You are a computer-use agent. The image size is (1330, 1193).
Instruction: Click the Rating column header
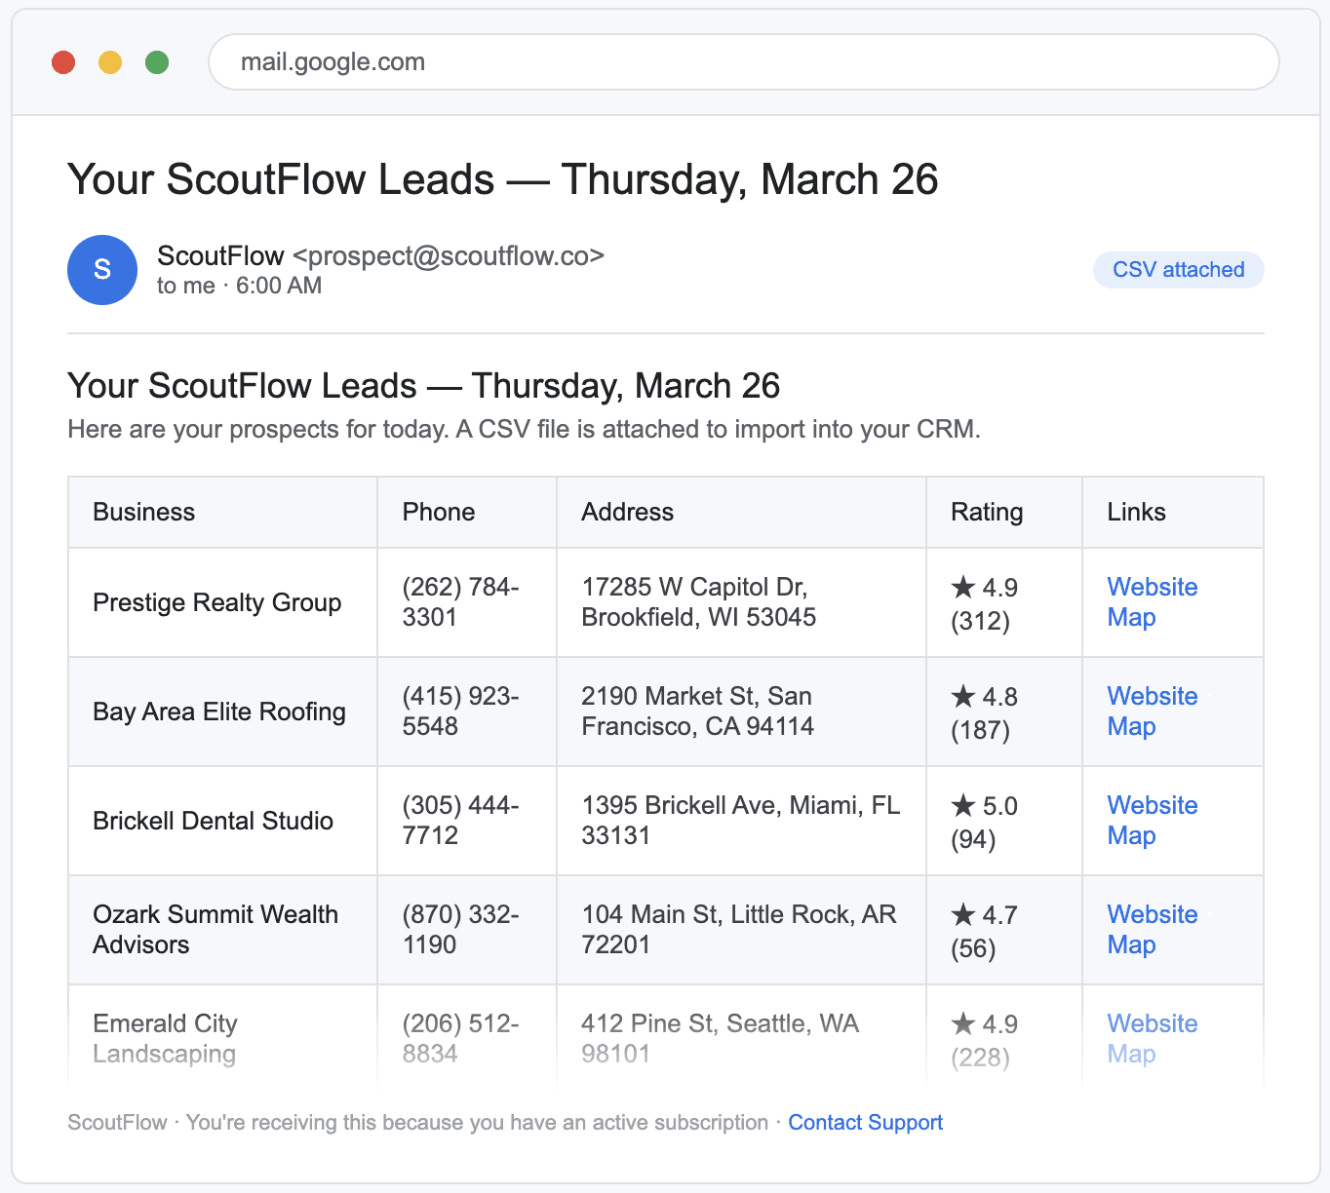point(1004,513)
